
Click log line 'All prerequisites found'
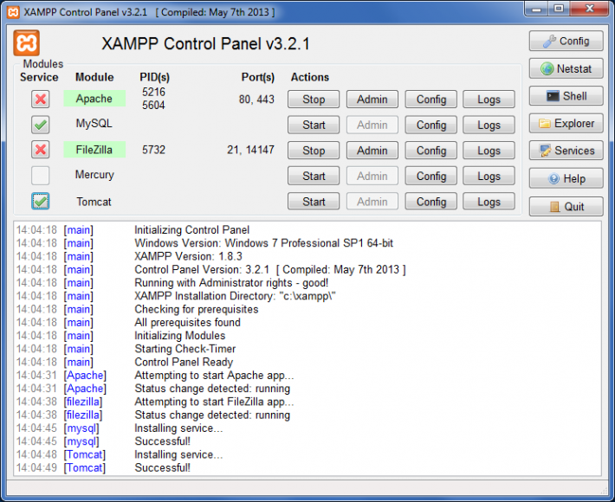pyautogui.click(x=187, y=322)
